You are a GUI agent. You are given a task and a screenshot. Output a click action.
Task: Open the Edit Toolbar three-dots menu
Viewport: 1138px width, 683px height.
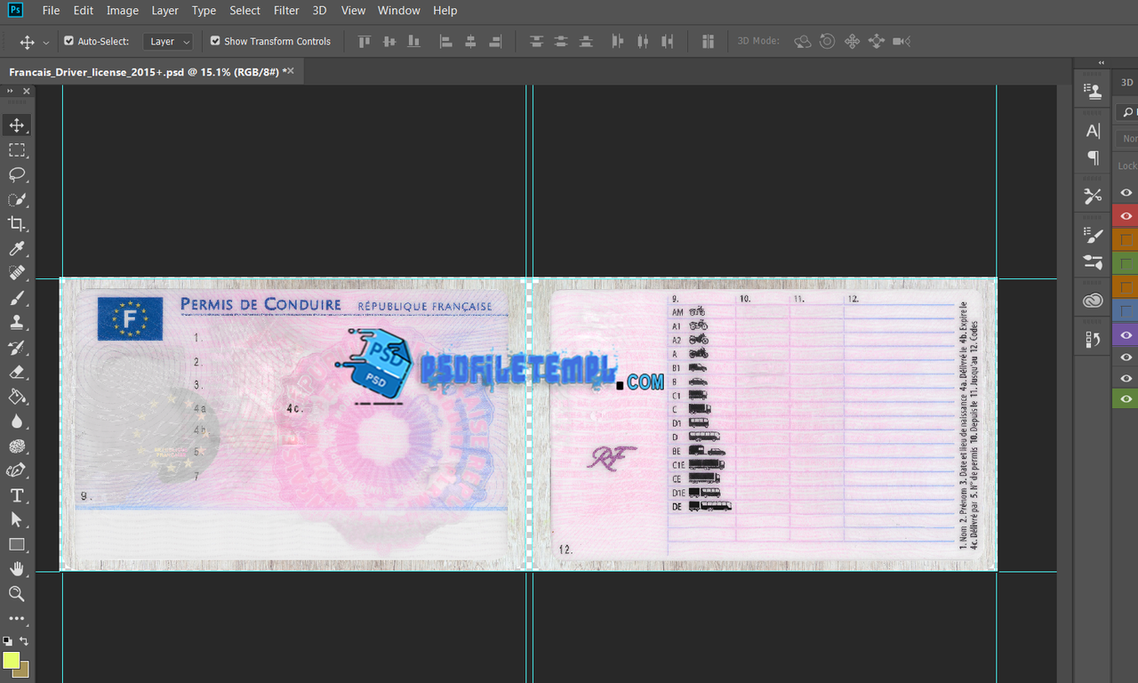pos(17,618)
